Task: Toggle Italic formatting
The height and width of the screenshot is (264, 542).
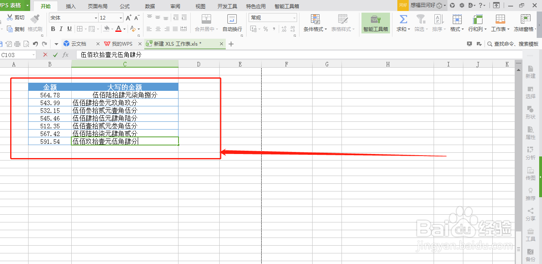Action: tap(61, 29)
